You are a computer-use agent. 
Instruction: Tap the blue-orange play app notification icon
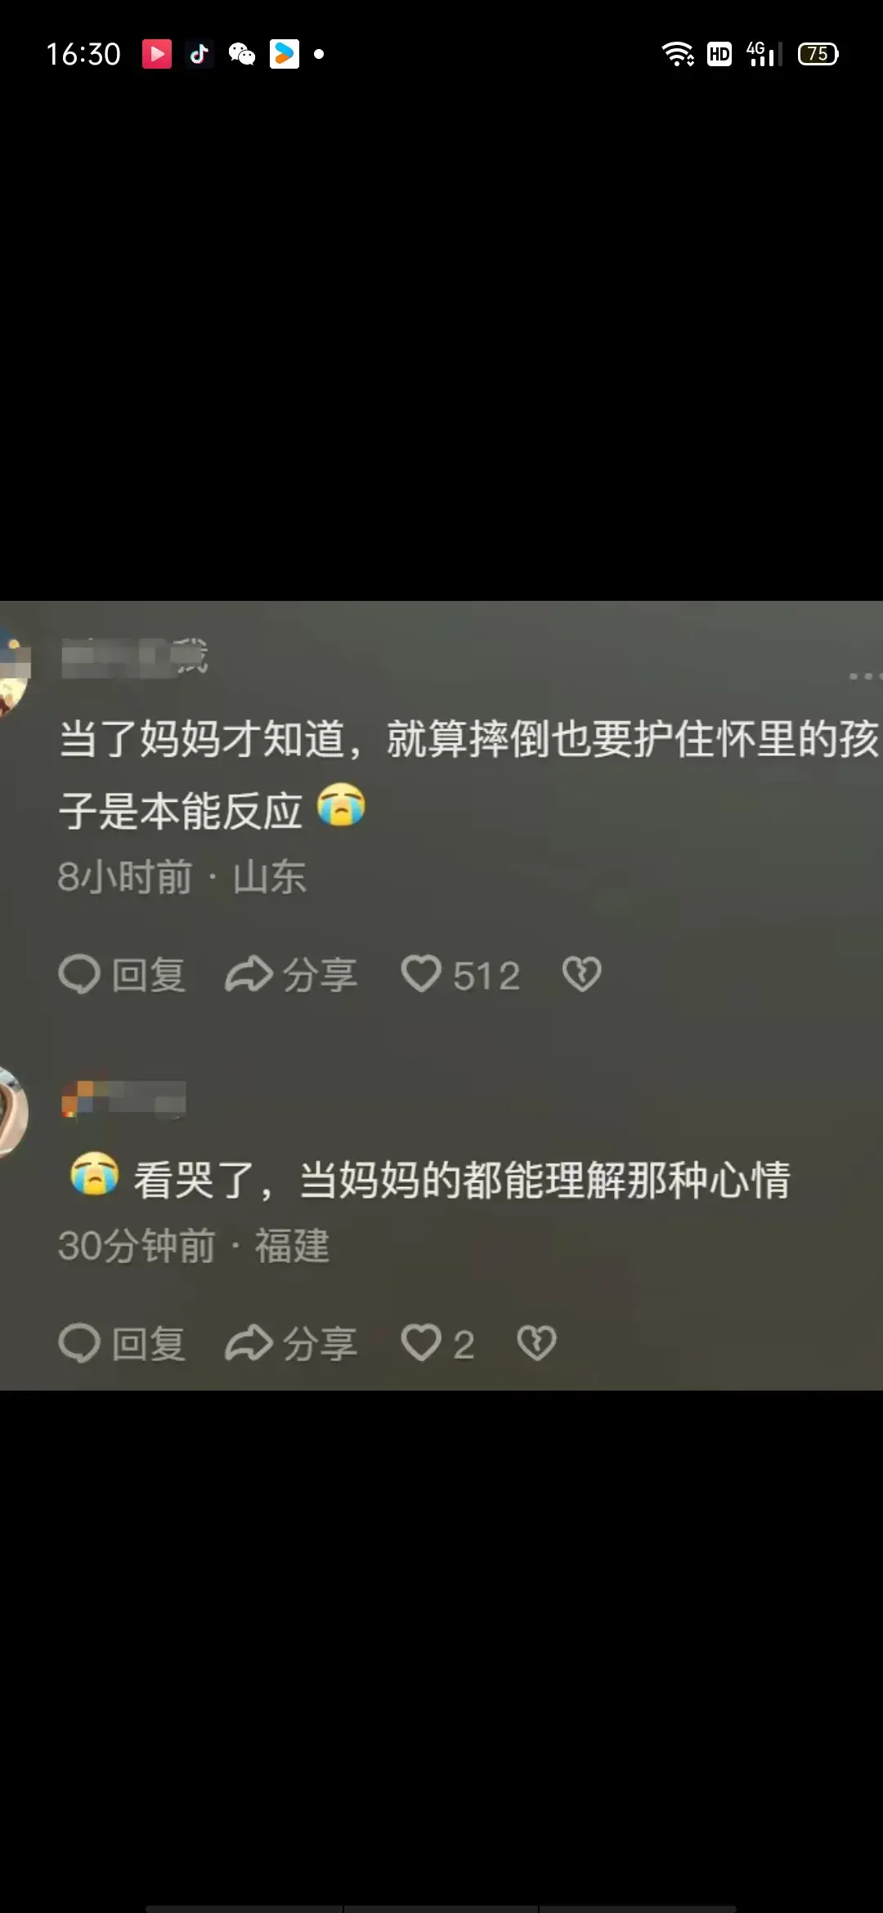coord(285,54)
